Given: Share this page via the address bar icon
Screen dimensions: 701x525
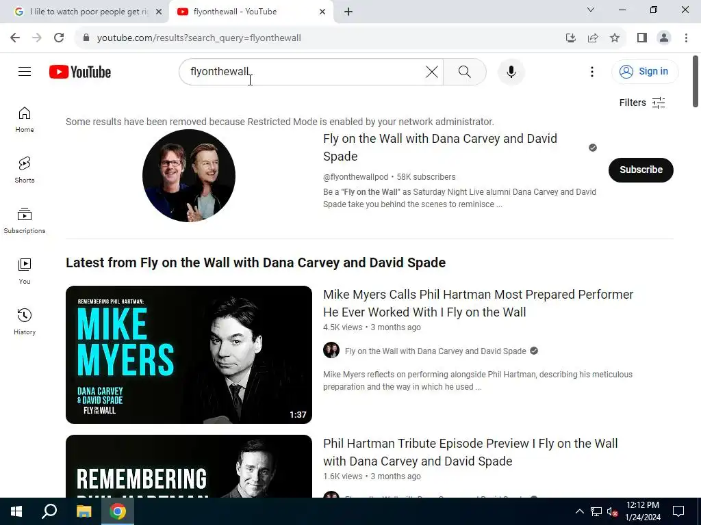Looking at the screenshot, I should coord(593,38).
